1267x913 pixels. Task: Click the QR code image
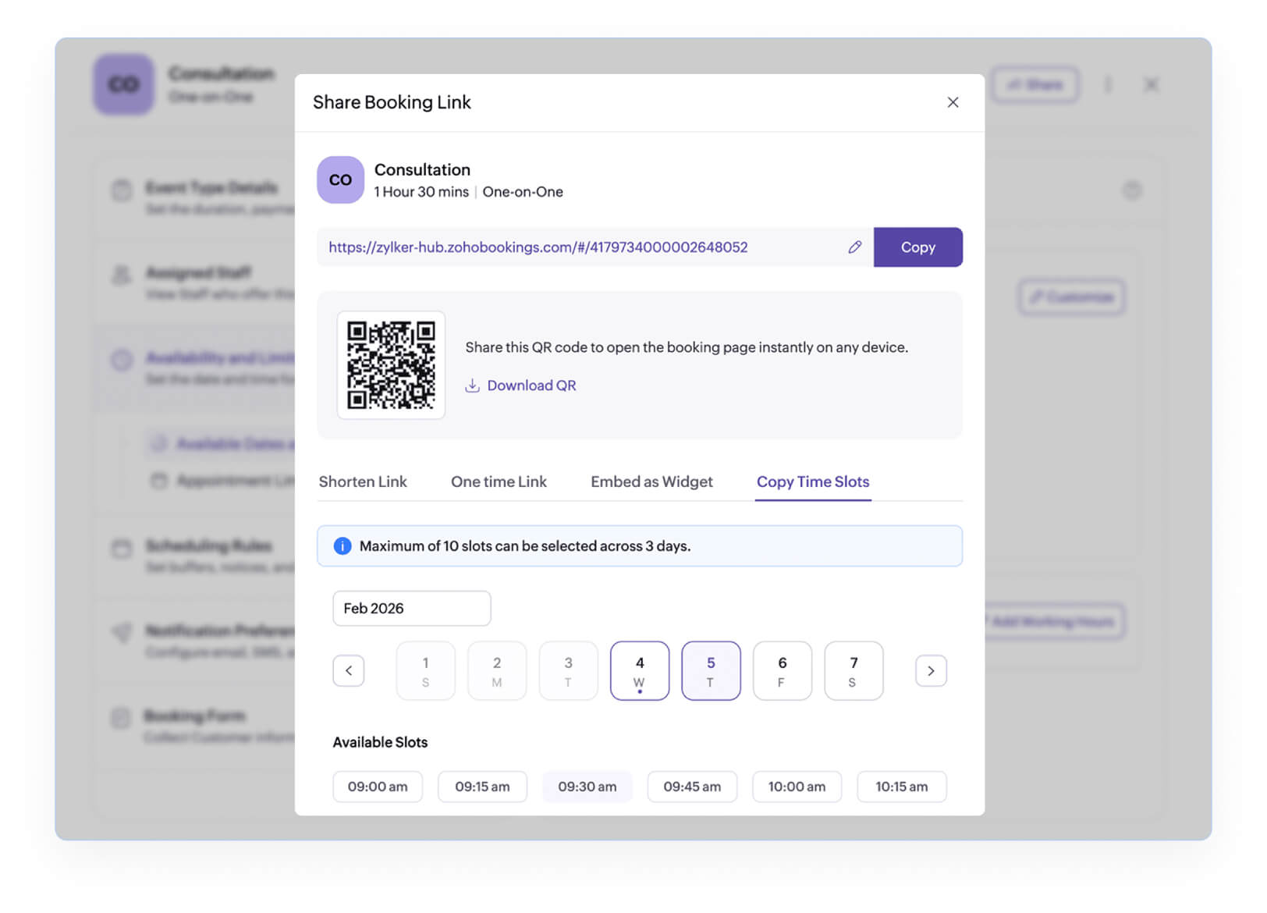391,364
